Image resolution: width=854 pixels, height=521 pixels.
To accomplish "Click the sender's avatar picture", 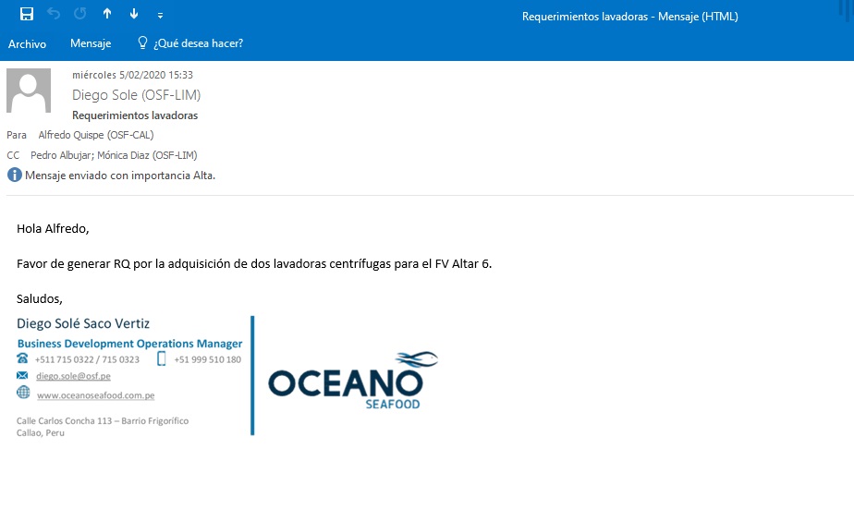I will 29,91.
